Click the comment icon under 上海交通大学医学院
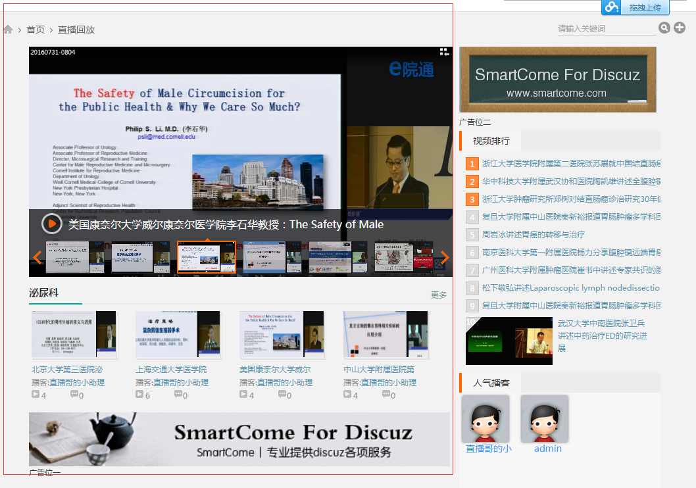Viewport: 696px width, 488px height. (x=178, y=394)
